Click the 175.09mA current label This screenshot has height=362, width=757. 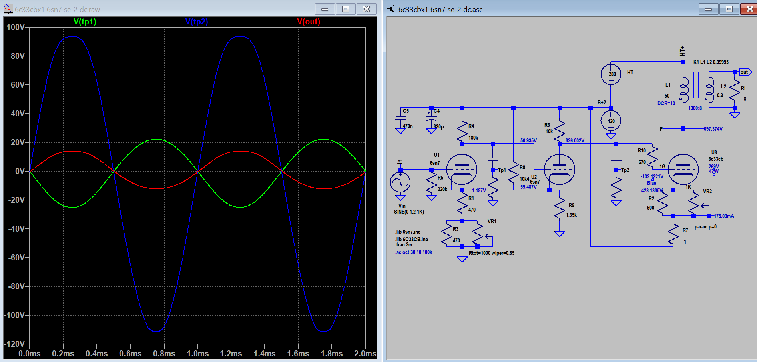pos(724,216)
